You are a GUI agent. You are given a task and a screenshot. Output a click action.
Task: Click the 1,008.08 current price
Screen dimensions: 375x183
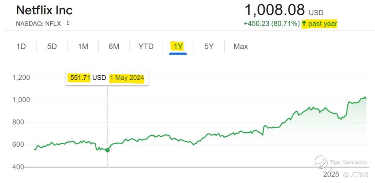point(275,10)
